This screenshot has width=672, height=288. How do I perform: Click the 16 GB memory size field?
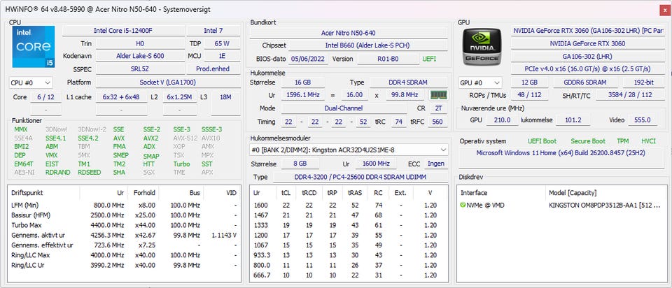pos(302,82)
